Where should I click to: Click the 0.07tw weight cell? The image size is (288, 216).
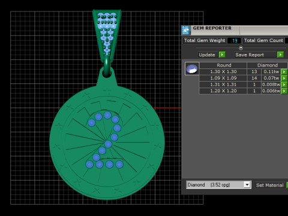coord(271,78)
